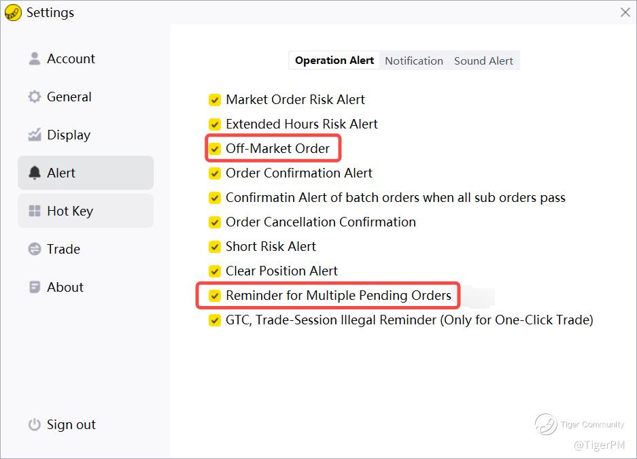The height and width of the screenshot is (459, 637).
Task: Click the Account person icon
Action: tap(35, 58)
